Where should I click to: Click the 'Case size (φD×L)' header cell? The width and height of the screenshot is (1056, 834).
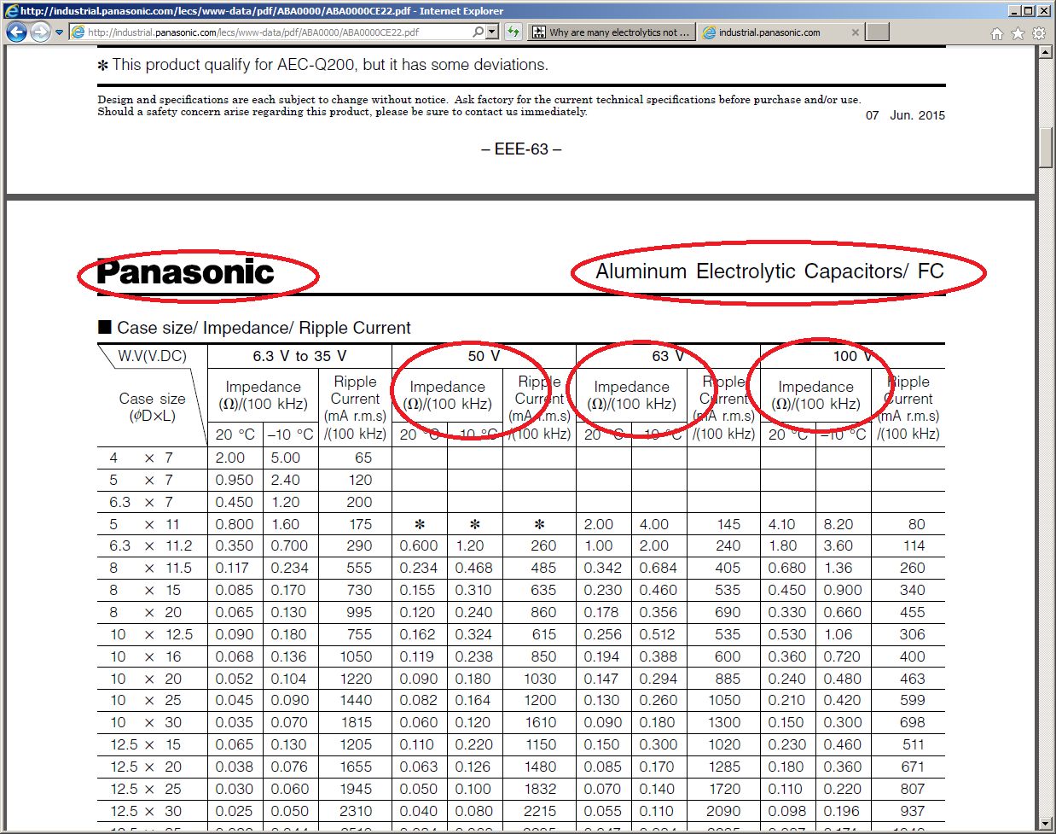coord(152,407)
